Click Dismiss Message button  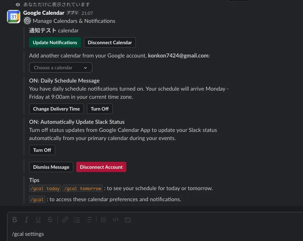click(x=51, y=167)
